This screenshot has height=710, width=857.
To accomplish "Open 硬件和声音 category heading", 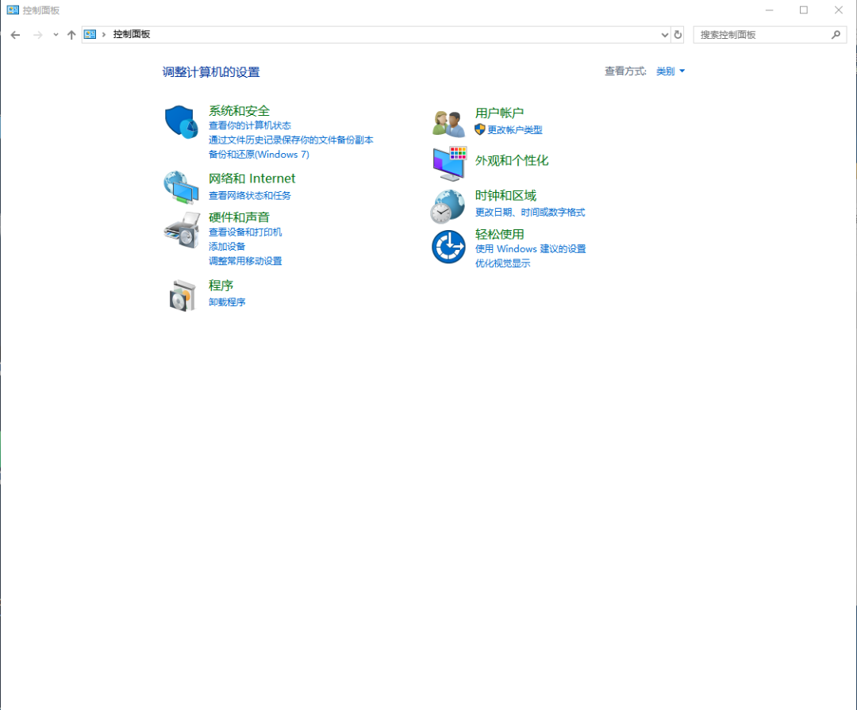I will pyautogui.click(x=239, y=217).
